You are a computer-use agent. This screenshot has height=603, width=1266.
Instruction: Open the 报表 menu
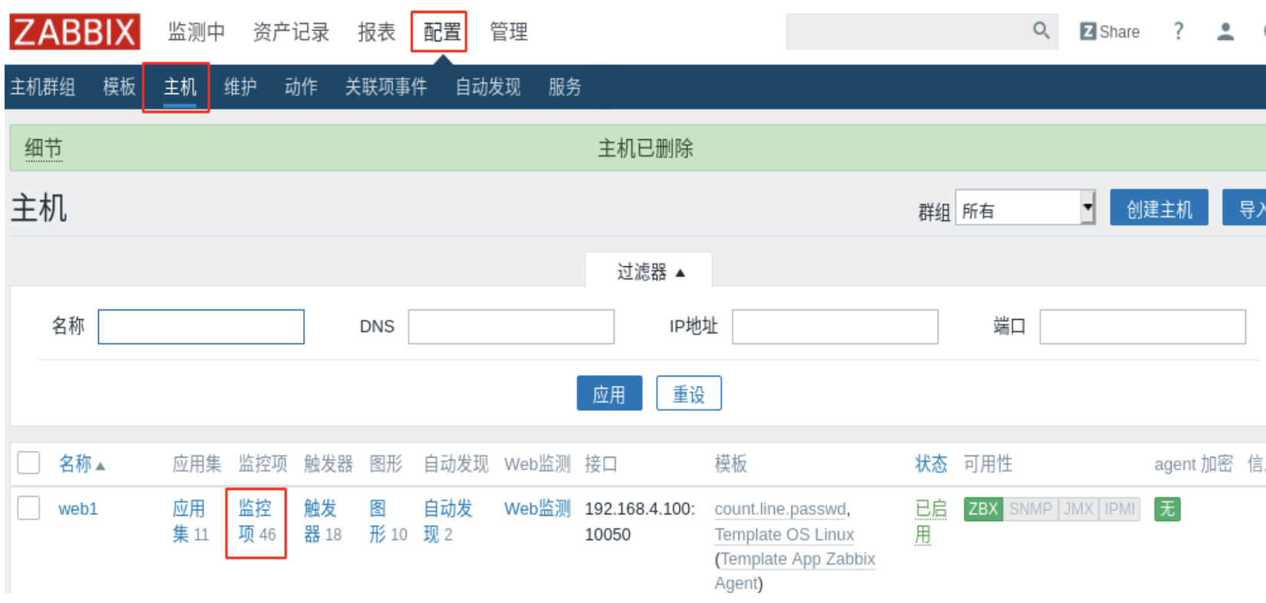point(377,32)
